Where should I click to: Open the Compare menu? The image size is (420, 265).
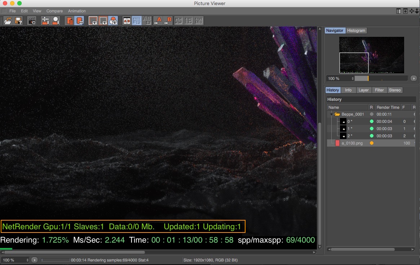(x=54, y=11)
